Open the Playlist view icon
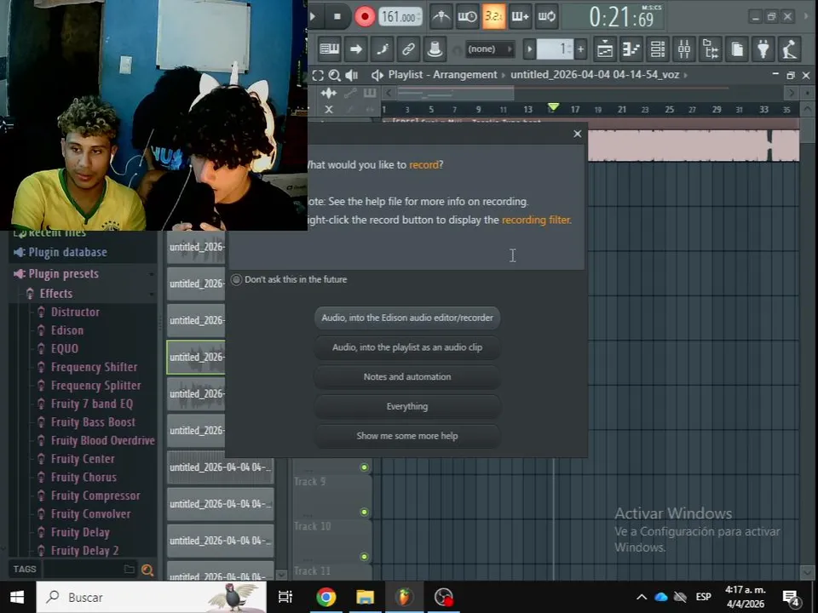This screenshot has width=818, height=613. click(x=605, y=49)
